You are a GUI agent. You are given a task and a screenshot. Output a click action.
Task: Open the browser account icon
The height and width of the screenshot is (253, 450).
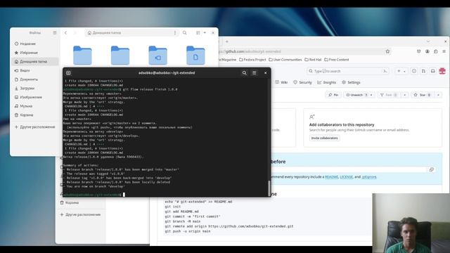[427, 51]
